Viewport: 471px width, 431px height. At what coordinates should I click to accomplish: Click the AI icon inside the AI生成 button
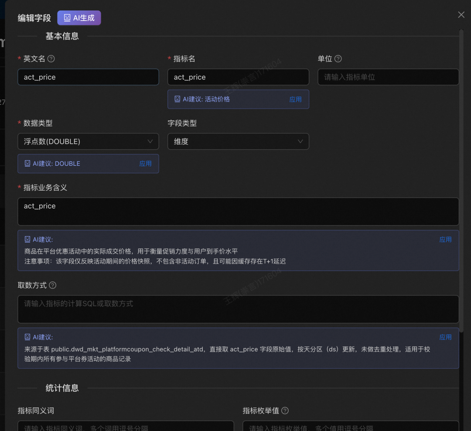(66, 17)
